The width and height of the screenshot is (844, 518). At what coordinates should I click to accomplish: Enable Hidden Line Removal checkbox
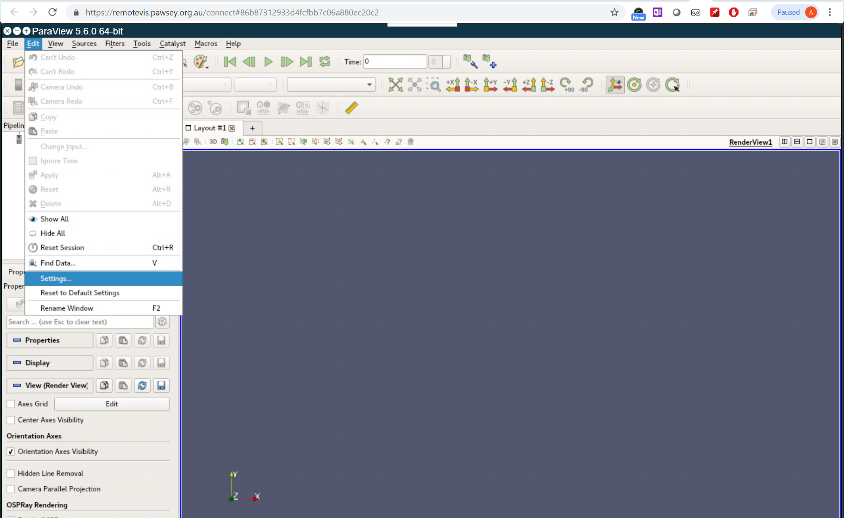pos(11,473)
